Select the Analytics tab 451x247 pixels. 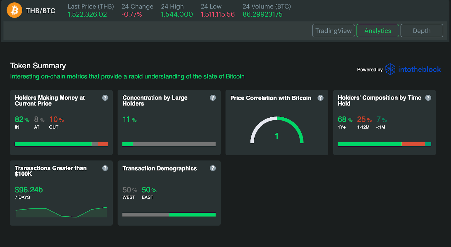378,31
